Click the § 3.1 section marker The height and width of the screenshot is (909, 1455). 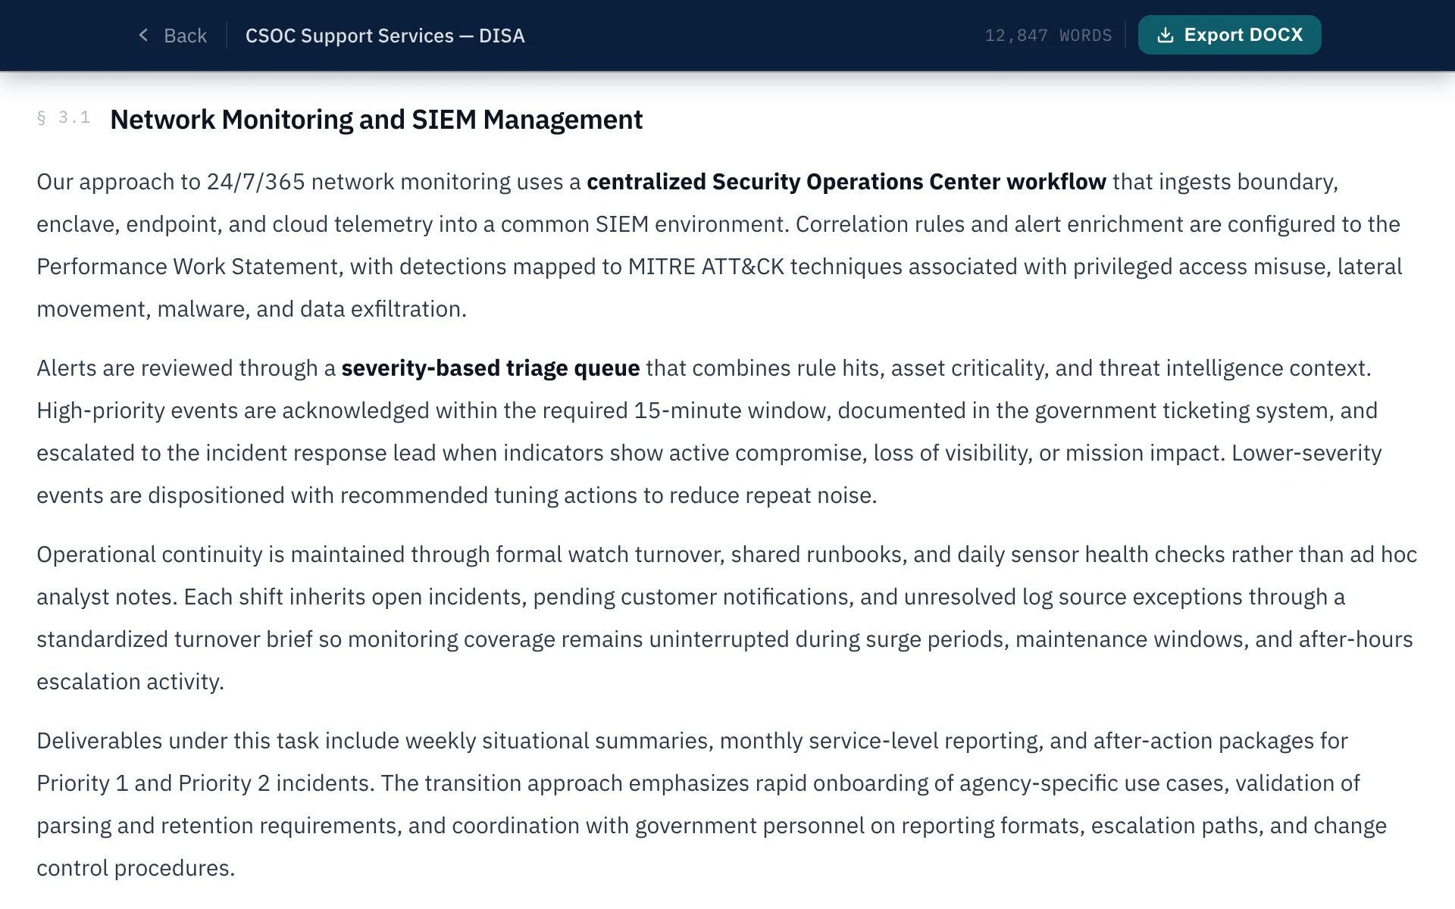tap(63, 118)
